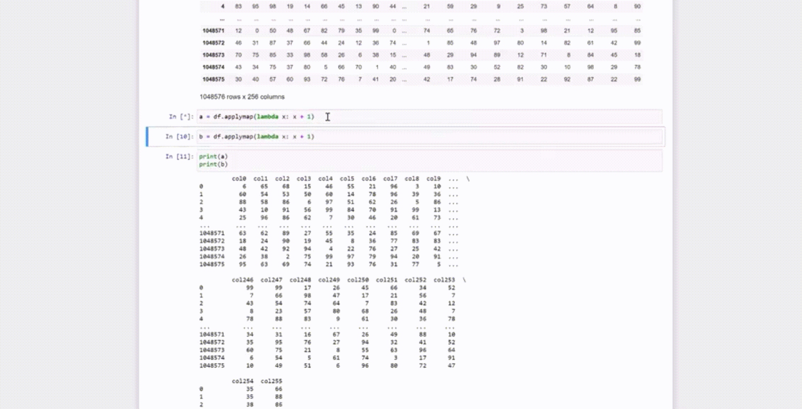Click the lambda keyword in the In [10] cell
Viewport: 802px width, 409px height.
coord(267,136)
